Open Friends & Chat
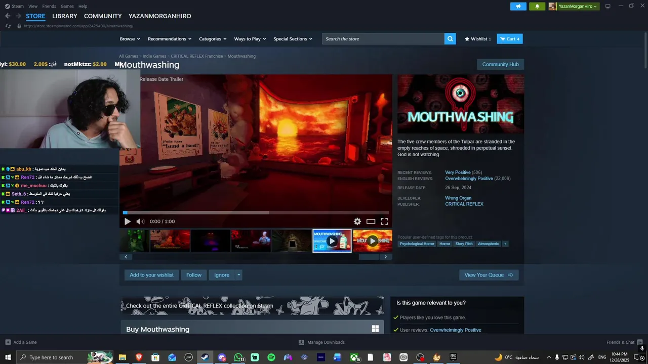The height and width of the screenshot is (364, 648). 625,342
